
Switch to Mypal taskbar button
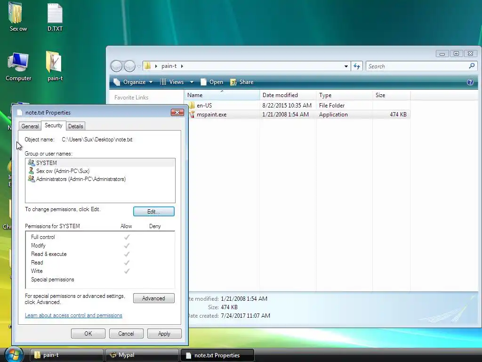pyautogui.click(x=142, y=355)
